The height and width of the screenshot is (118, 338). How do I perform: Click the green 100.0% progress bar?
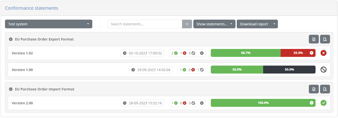263,103
